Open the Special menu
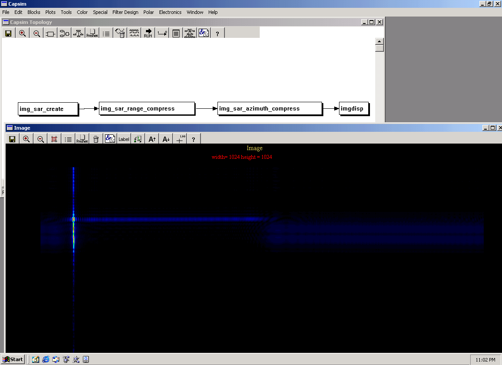Image resolution: width=502 pixels, height=365 pixels. tap(100, 12)
